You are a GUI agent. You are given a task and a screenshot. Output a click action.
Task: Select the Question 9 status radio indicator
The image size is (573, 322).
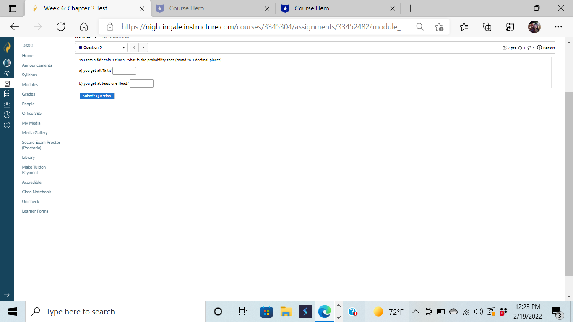[x=81, y=47]
